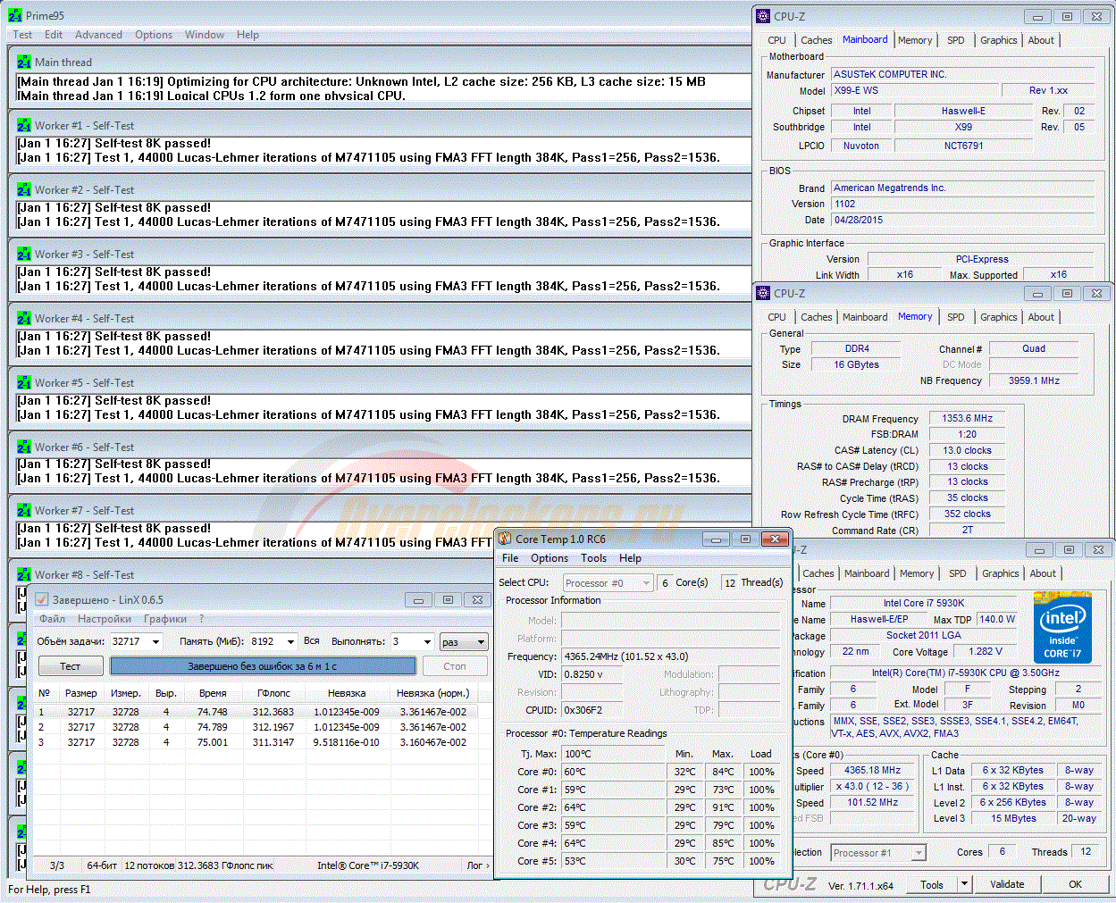The width and height of the screenshot is (1116, 903).
Task: Expand the Память (МиБ) dropdown in LinX
Action: coord(289,641)
